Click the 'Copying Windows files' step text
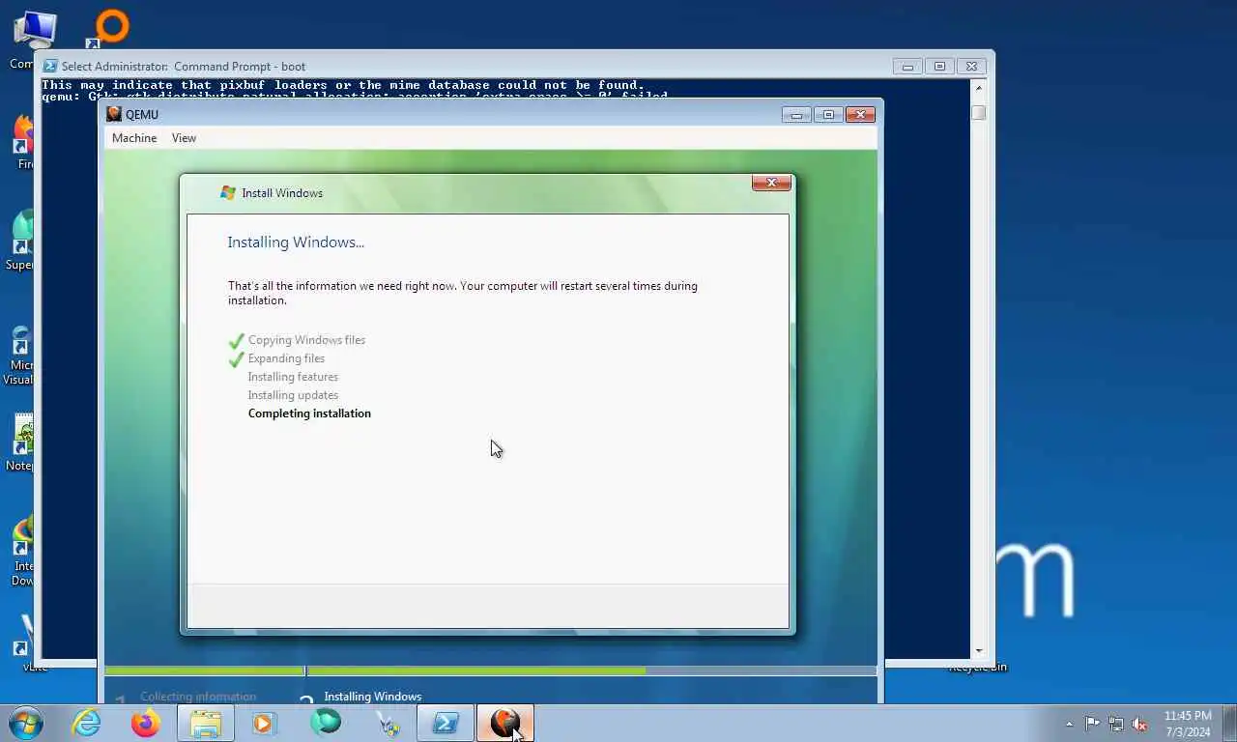This screenshot has height=742, width=1237. pyautogui.click(x=306, y=340)
